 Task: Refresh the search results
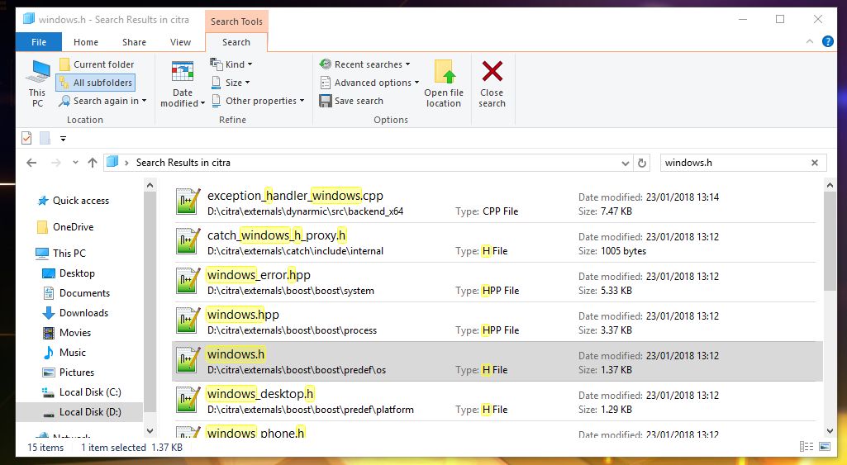point(642,163)
